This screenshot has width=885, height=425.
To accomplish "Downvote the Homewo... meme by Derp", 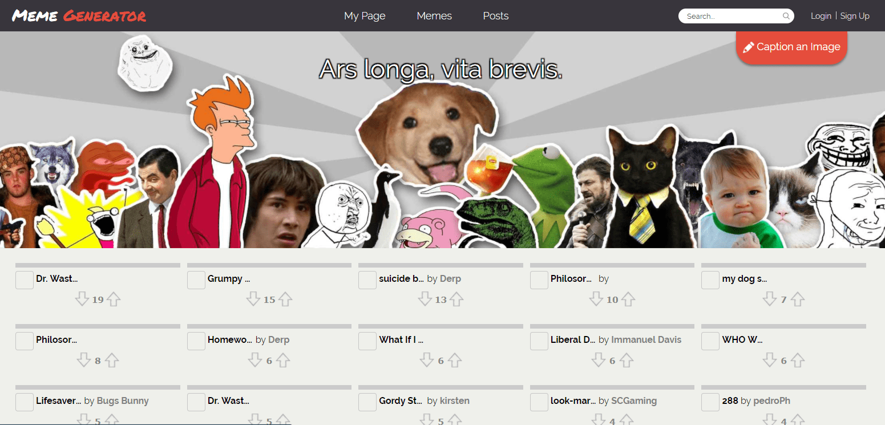I will pyautogui.click(x=256, y=360).
